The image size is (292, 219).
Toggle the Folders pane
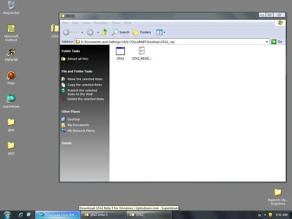pyautogui.click(x=142, y=32)
